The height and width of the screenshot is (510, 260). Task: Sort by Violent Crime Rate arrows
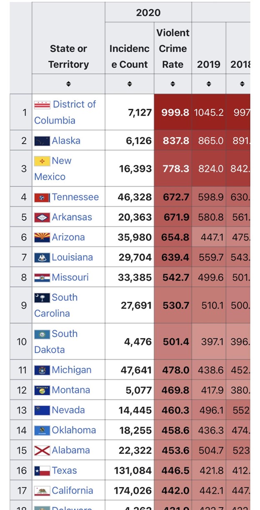172,84
